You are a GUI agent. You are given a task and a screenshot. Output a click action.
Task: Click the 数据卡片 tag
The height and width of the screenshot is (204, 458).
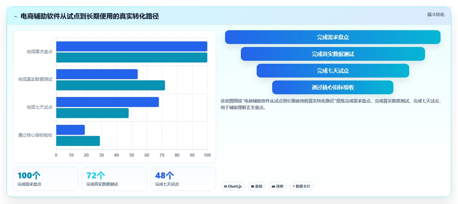(x=301, y=186)
